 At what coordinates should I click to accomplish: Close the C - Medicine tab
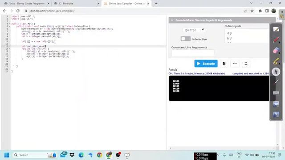[98, 4]
